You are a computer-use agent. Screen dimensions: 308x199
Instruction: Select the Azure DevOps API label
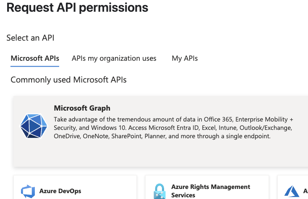click(60, 191)
